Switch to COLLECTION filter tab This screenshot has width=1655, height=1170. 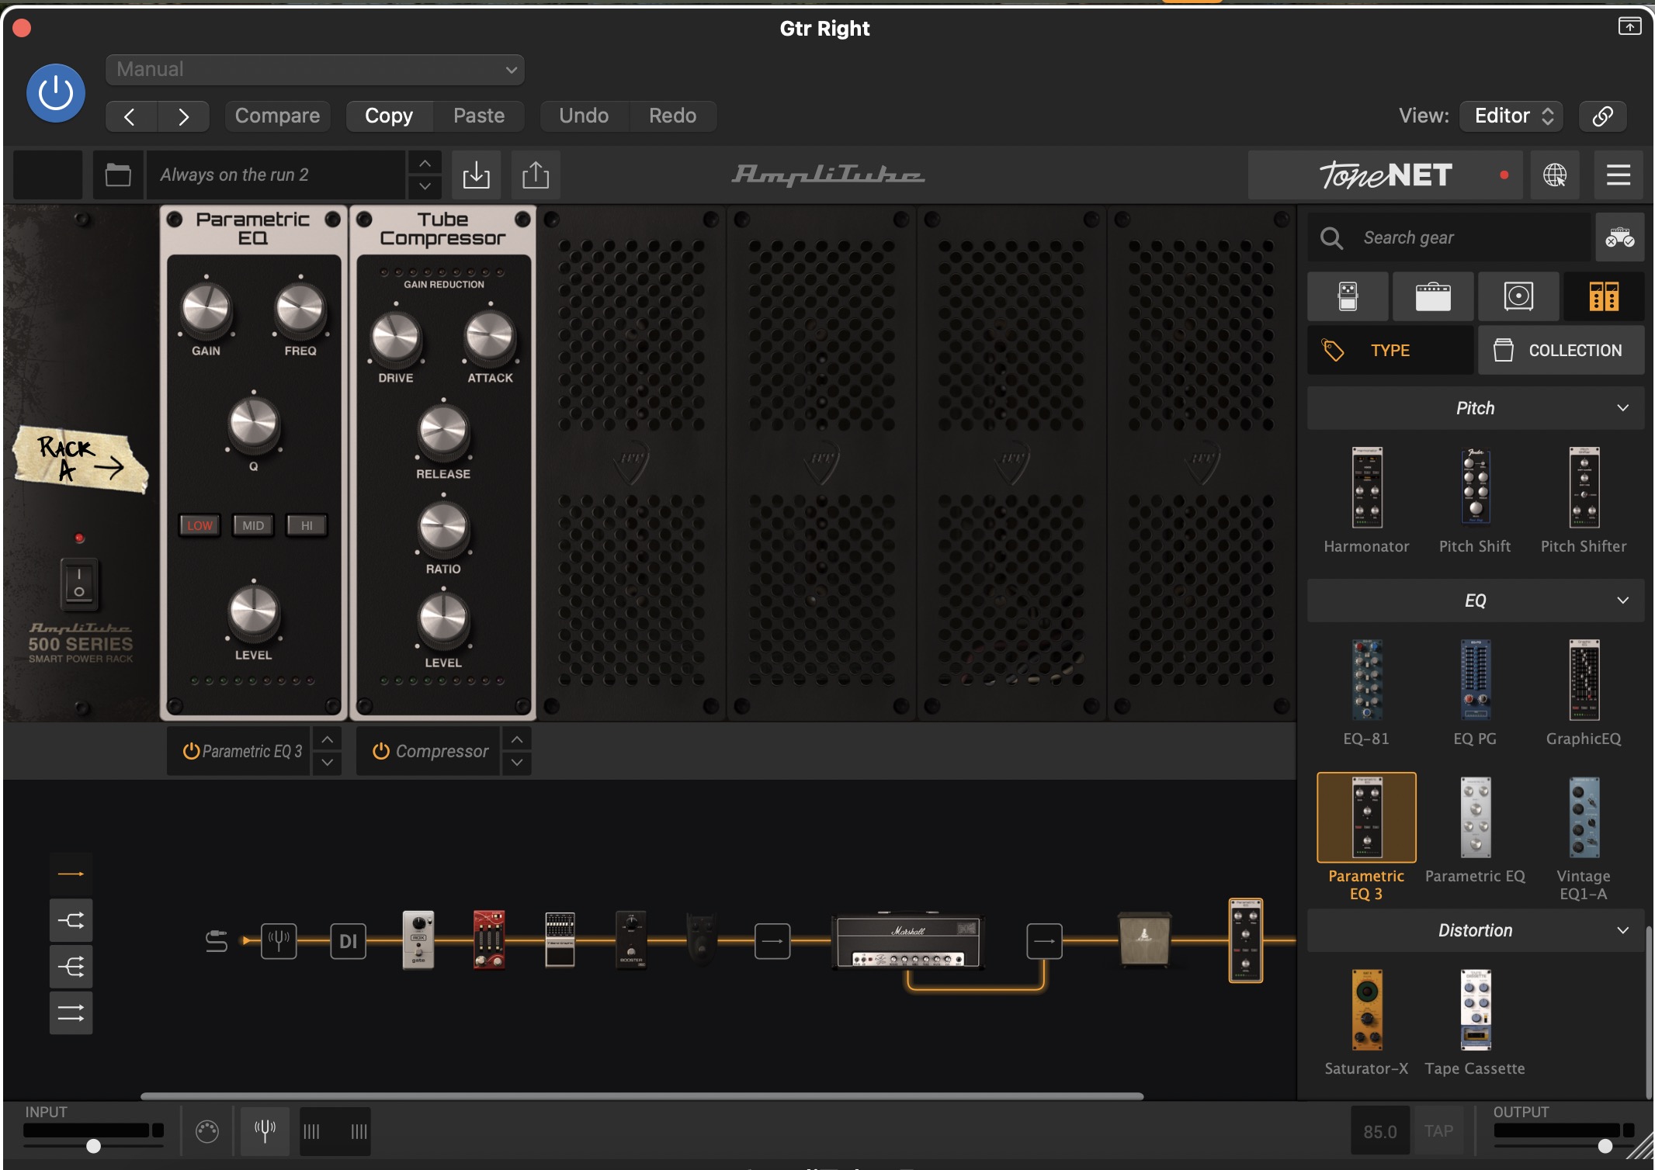coord(1561,351)
